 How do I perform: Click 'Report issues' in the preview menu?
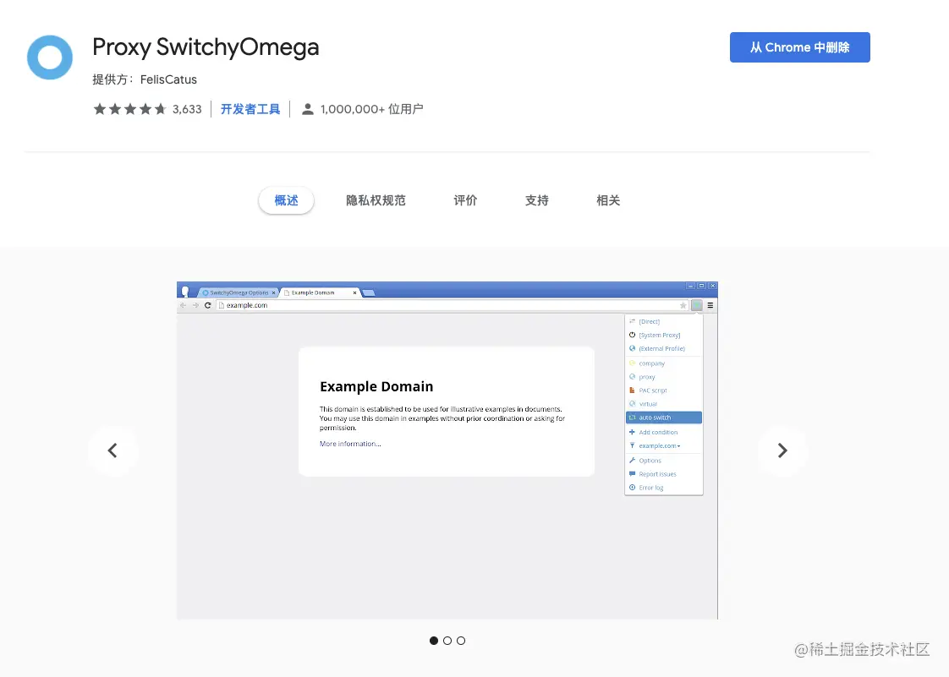coord(657,474)
